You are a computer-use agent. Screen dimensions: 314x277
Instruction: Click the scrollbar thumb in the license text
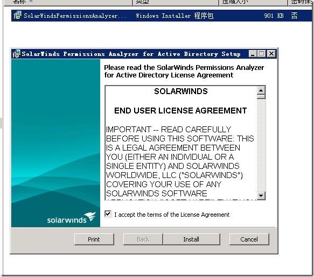[261, 97]
